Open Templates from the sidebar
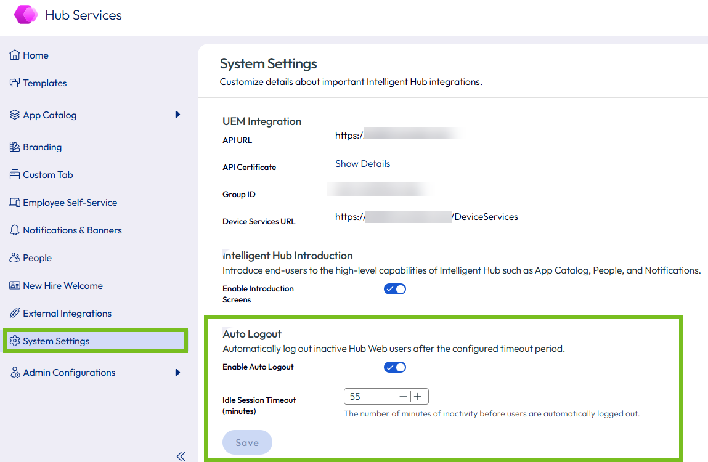708x462 pixels. [45, 83]
